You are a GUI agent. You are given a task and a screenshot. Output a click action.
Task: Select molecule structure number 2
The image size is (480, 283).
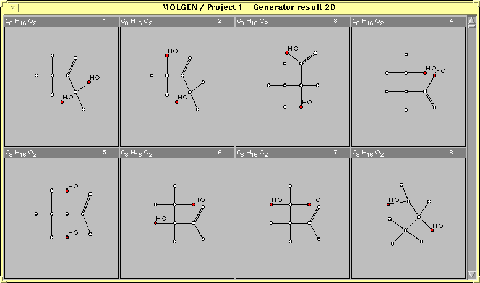coord(178,87)
